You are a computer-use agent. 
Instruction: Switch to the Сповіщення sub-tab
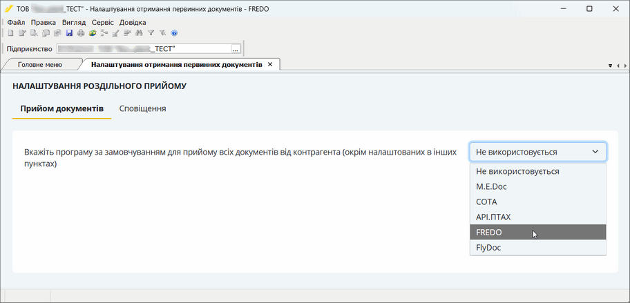(x=142, y=109)
